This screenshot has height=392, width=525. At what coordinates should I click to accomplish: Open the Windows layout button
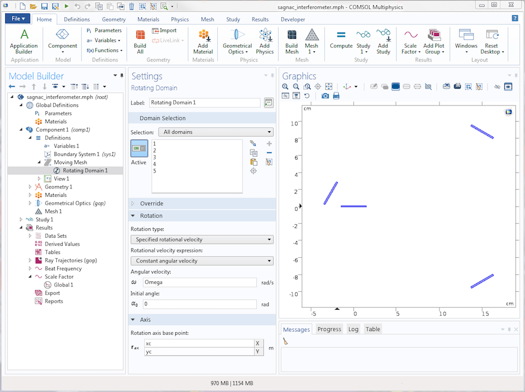click(x=466, y=41)
